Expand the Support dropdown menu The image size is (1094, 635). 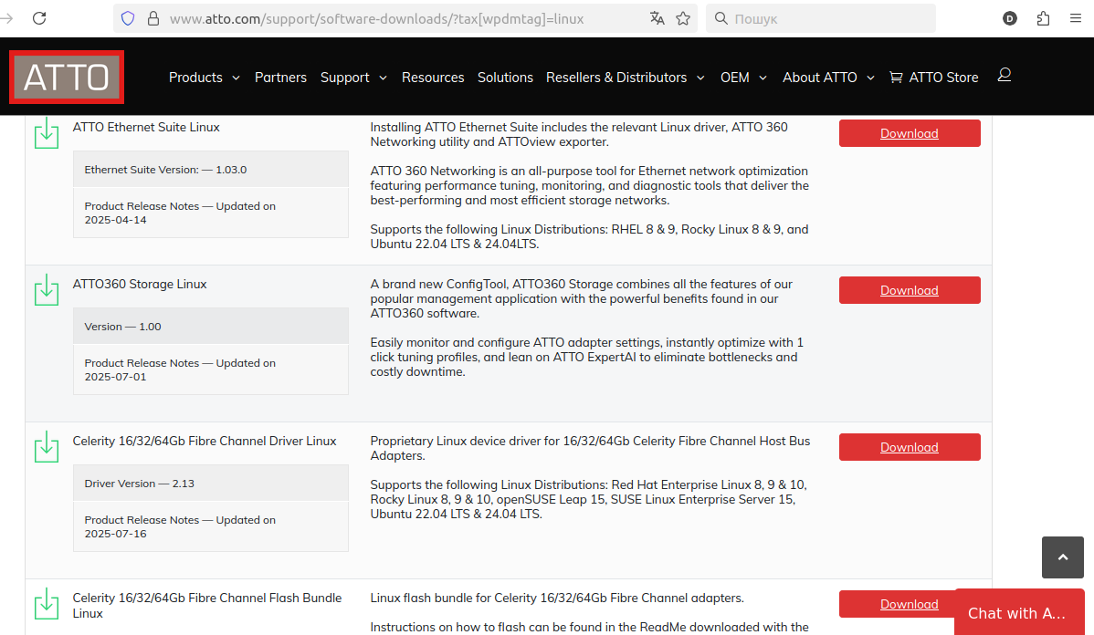click(x=353, y=78)
